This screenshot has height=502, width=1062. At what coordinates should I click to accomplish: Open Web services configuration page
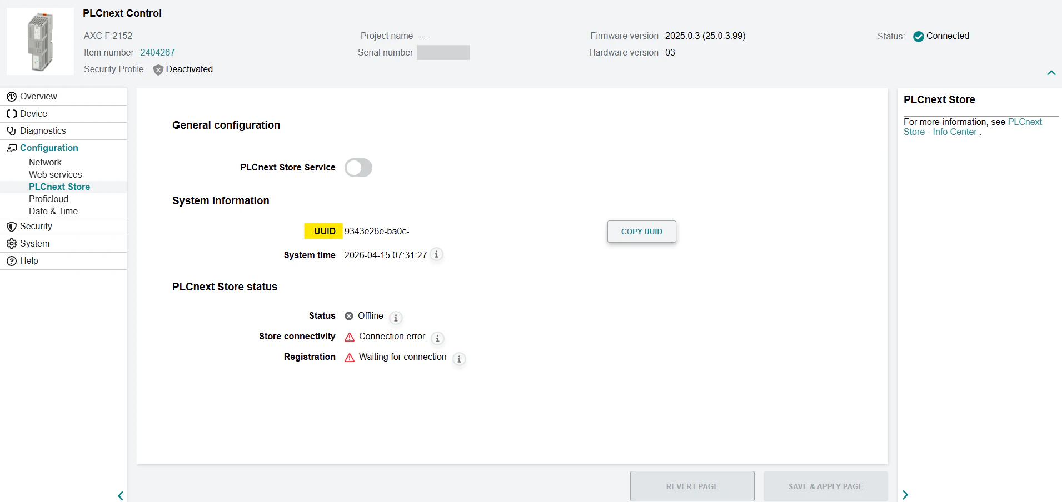click(x=63, y=175)
